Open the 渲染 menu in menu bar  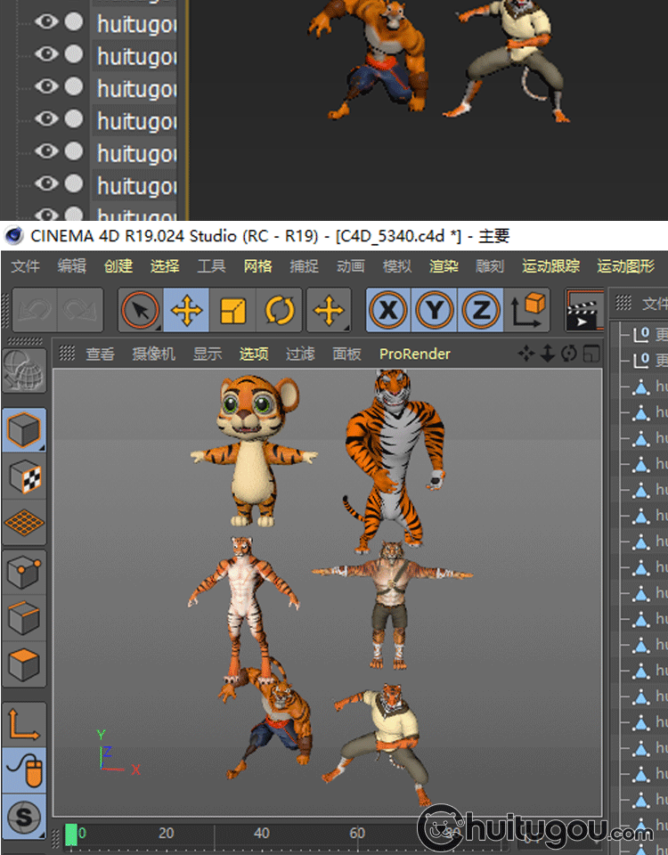[x=443, y=265]
